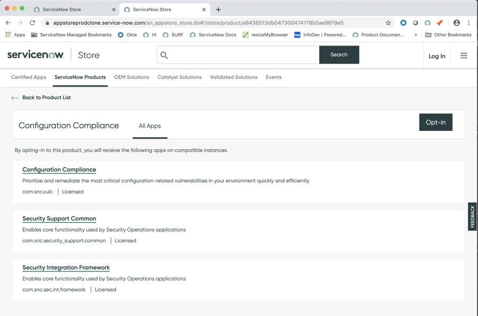Click Back to Product List
The image size is (478, 316).
[41, 98]
